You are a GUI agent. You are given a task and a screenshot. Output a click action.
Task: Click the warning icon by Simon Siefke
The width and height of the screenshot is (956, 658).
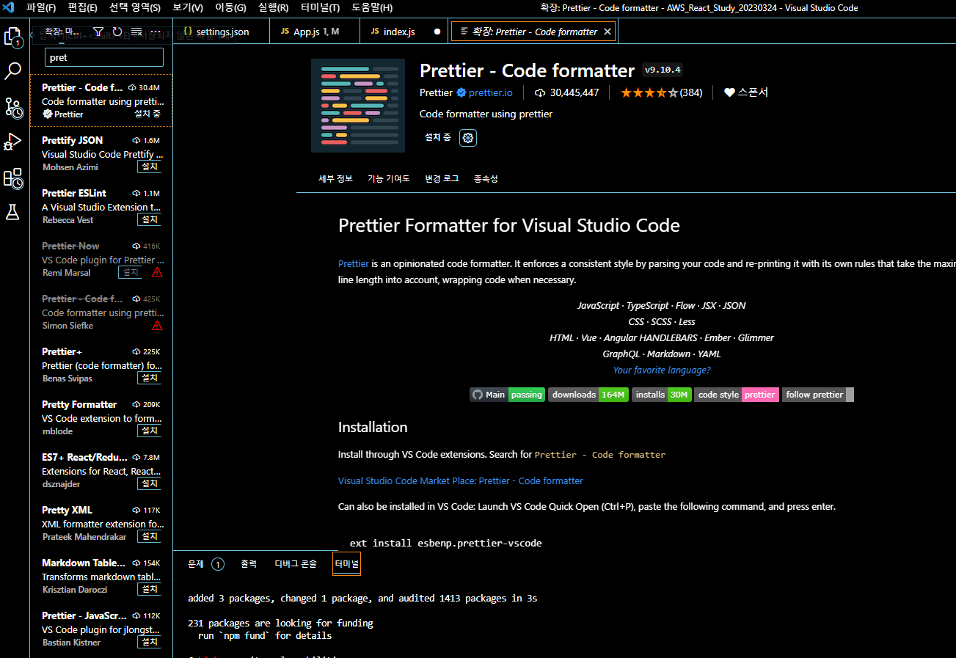point(157,326)
